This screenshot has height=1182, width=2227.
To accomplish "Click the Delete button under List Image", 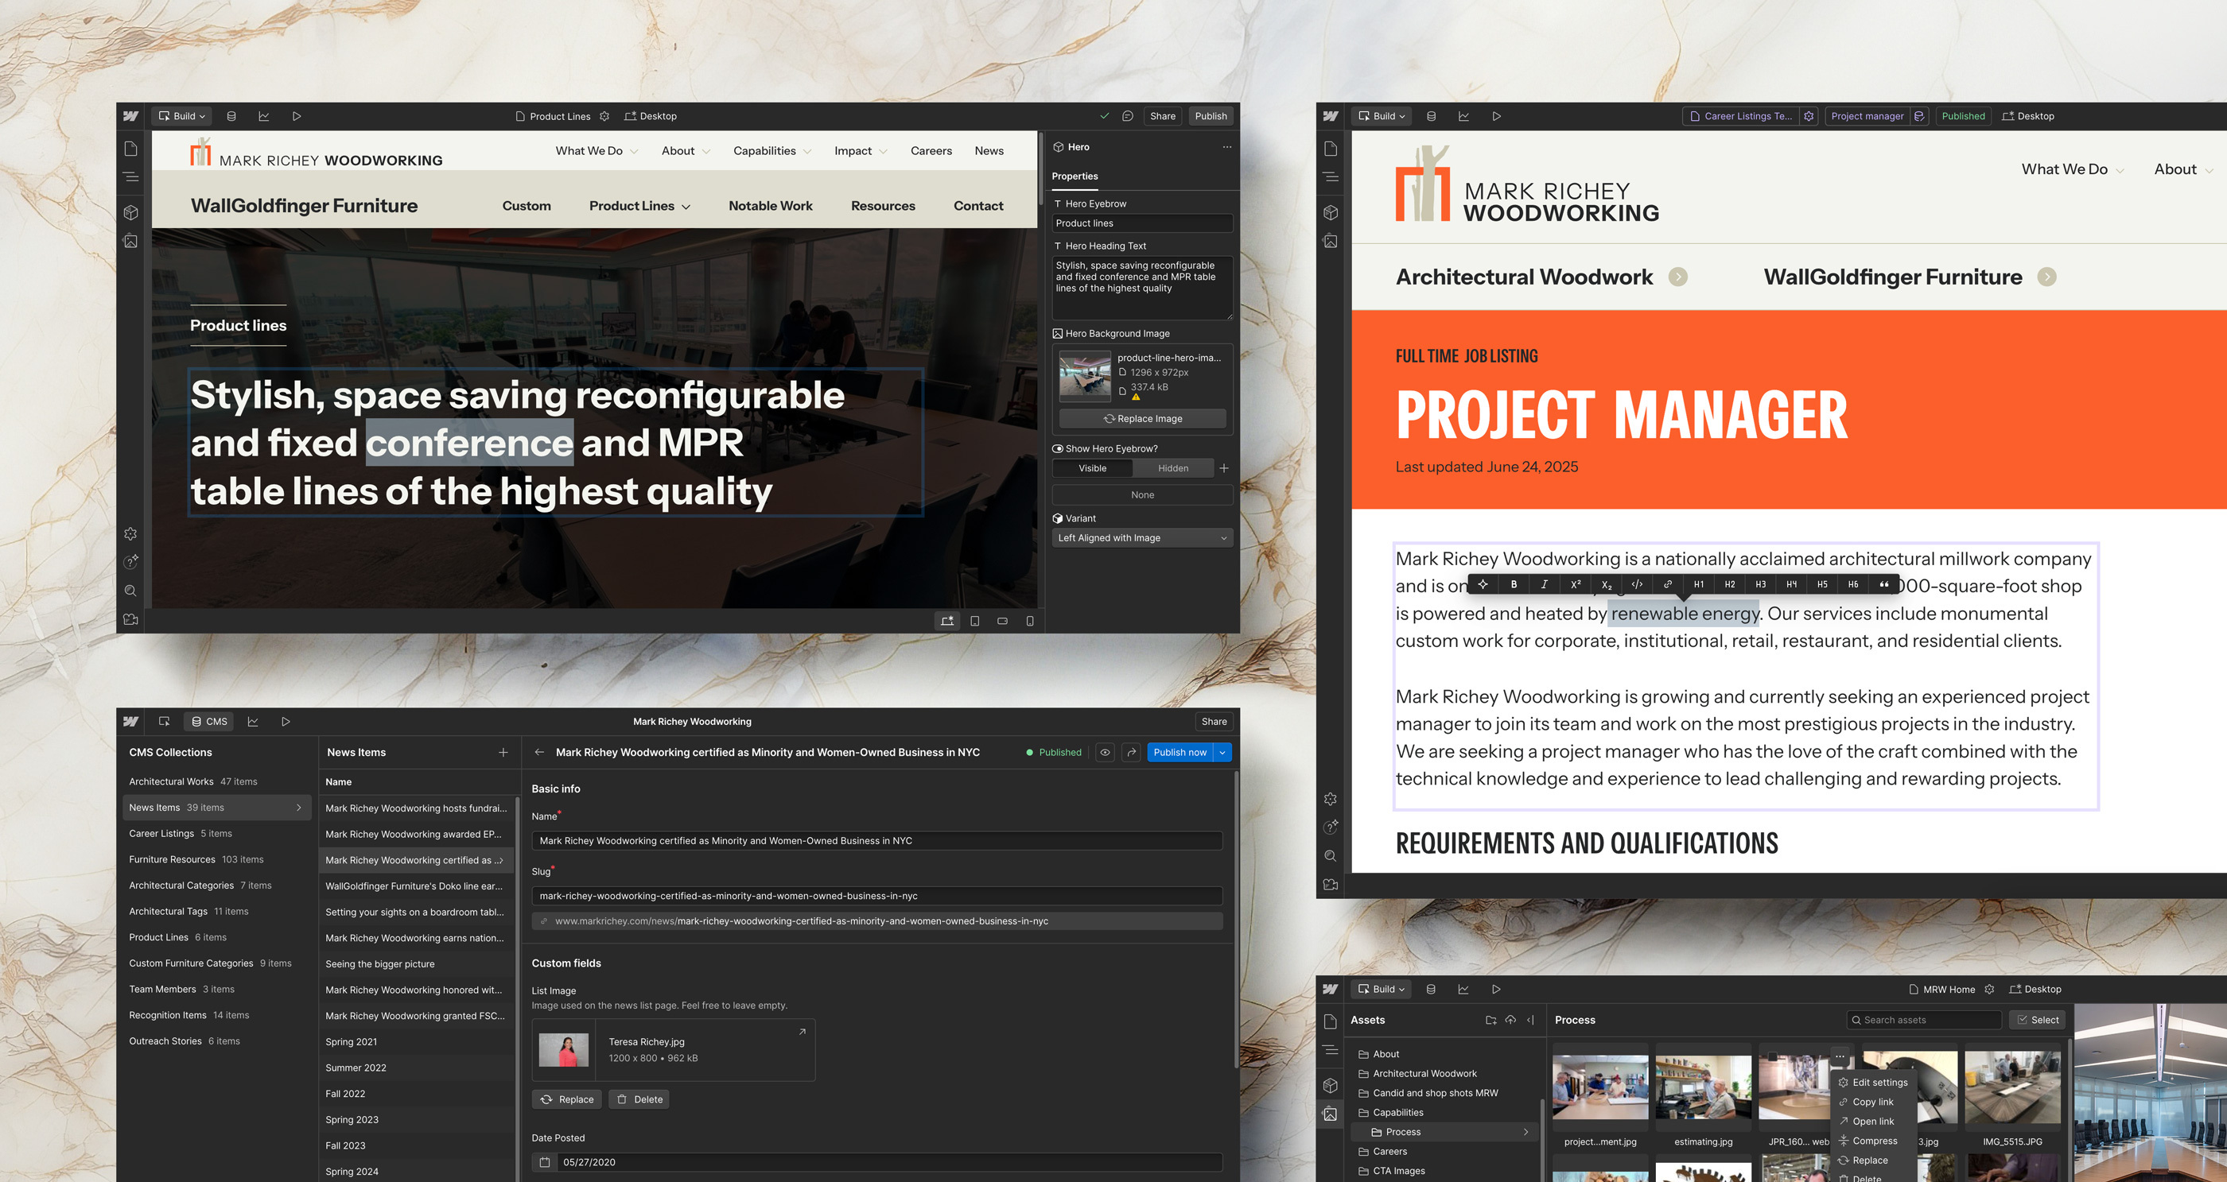I will (639, 1100).
